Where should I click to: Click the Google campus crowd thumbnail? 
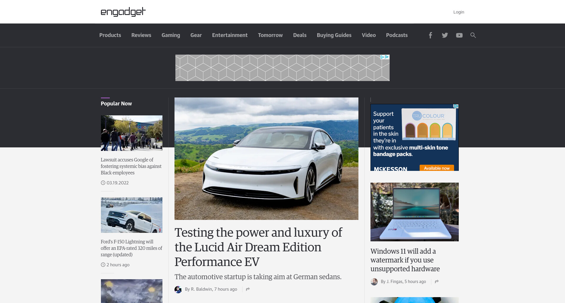(x=132, y=133)
